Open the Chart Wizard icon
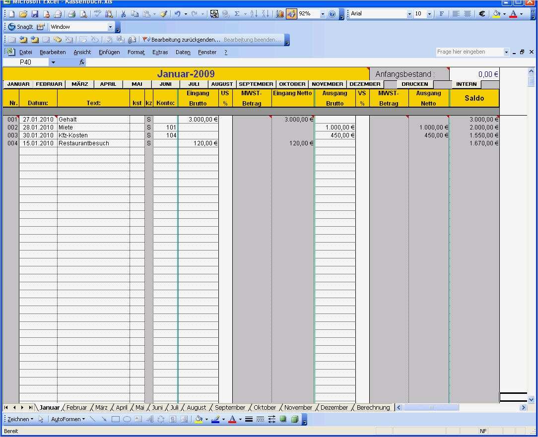Image resolution: width=538 pixels, height=437 pixels. [279, 14]
